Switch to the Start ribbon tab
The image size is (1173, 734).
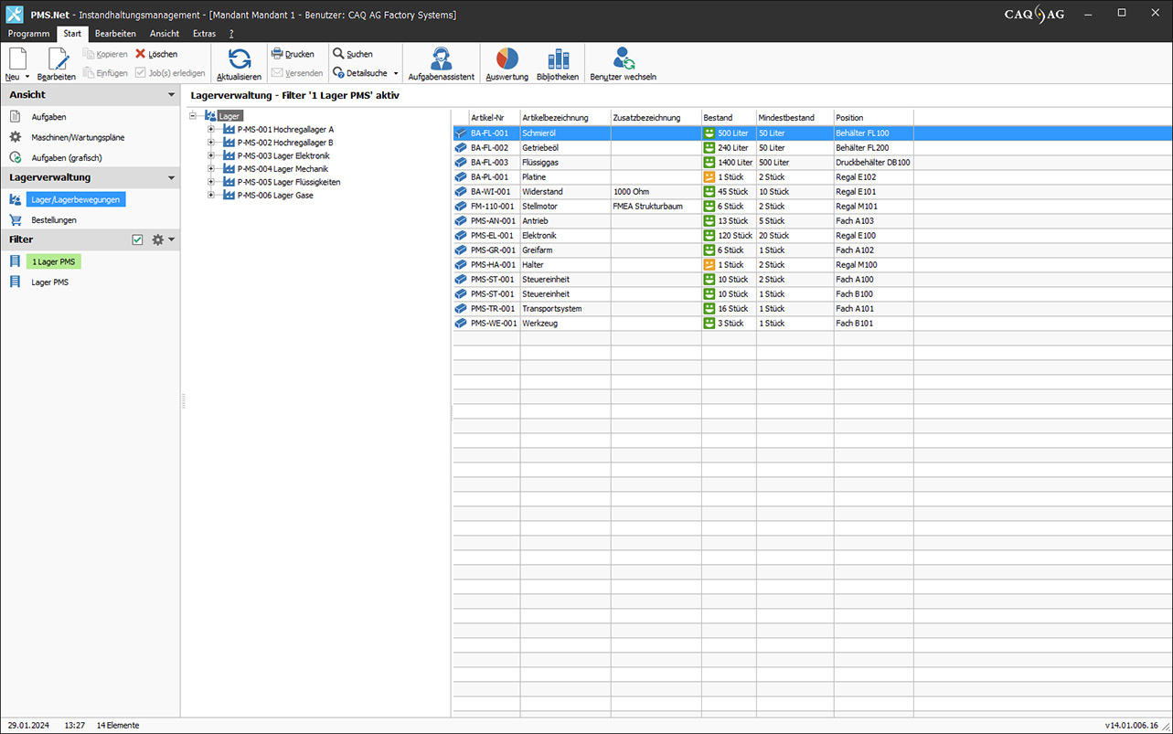point(72,34)
